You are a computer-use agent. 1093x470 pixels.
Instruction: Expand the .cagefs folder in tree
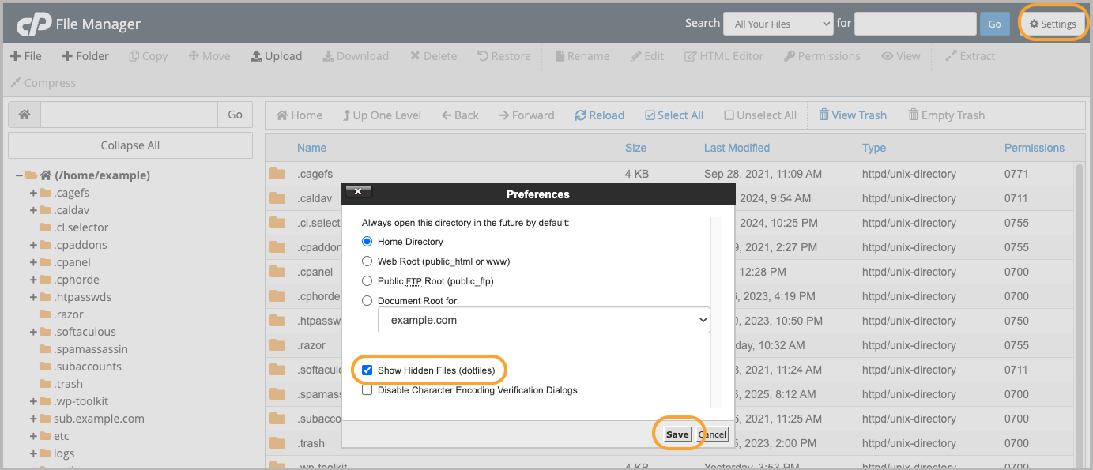[34, 193]
